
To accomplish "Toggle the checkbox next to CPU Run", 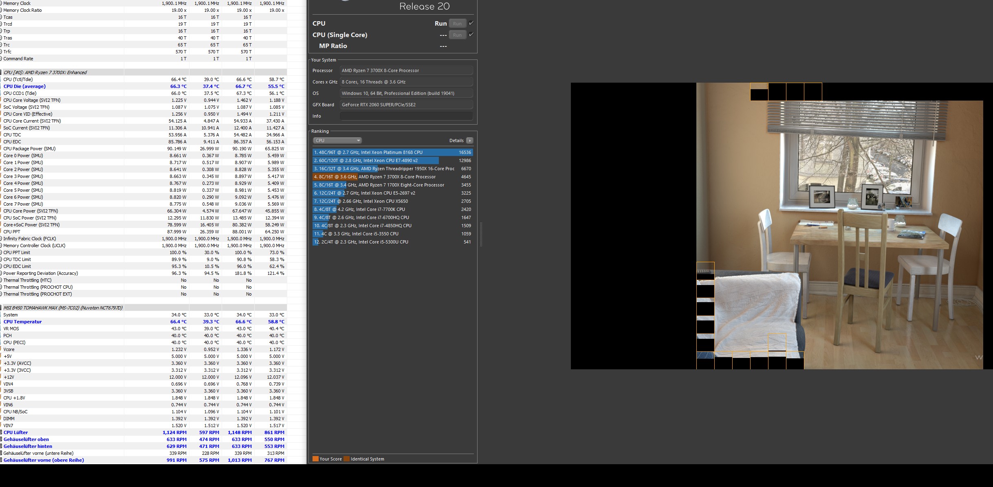I will pos(471,23).
